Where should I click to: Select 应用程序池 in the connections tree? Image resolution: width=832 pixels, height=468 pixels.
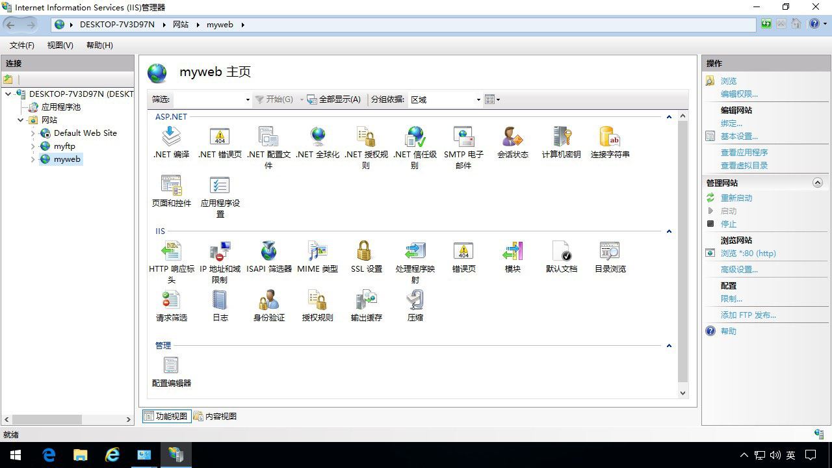pyautogui.click(x=61, y=107)
